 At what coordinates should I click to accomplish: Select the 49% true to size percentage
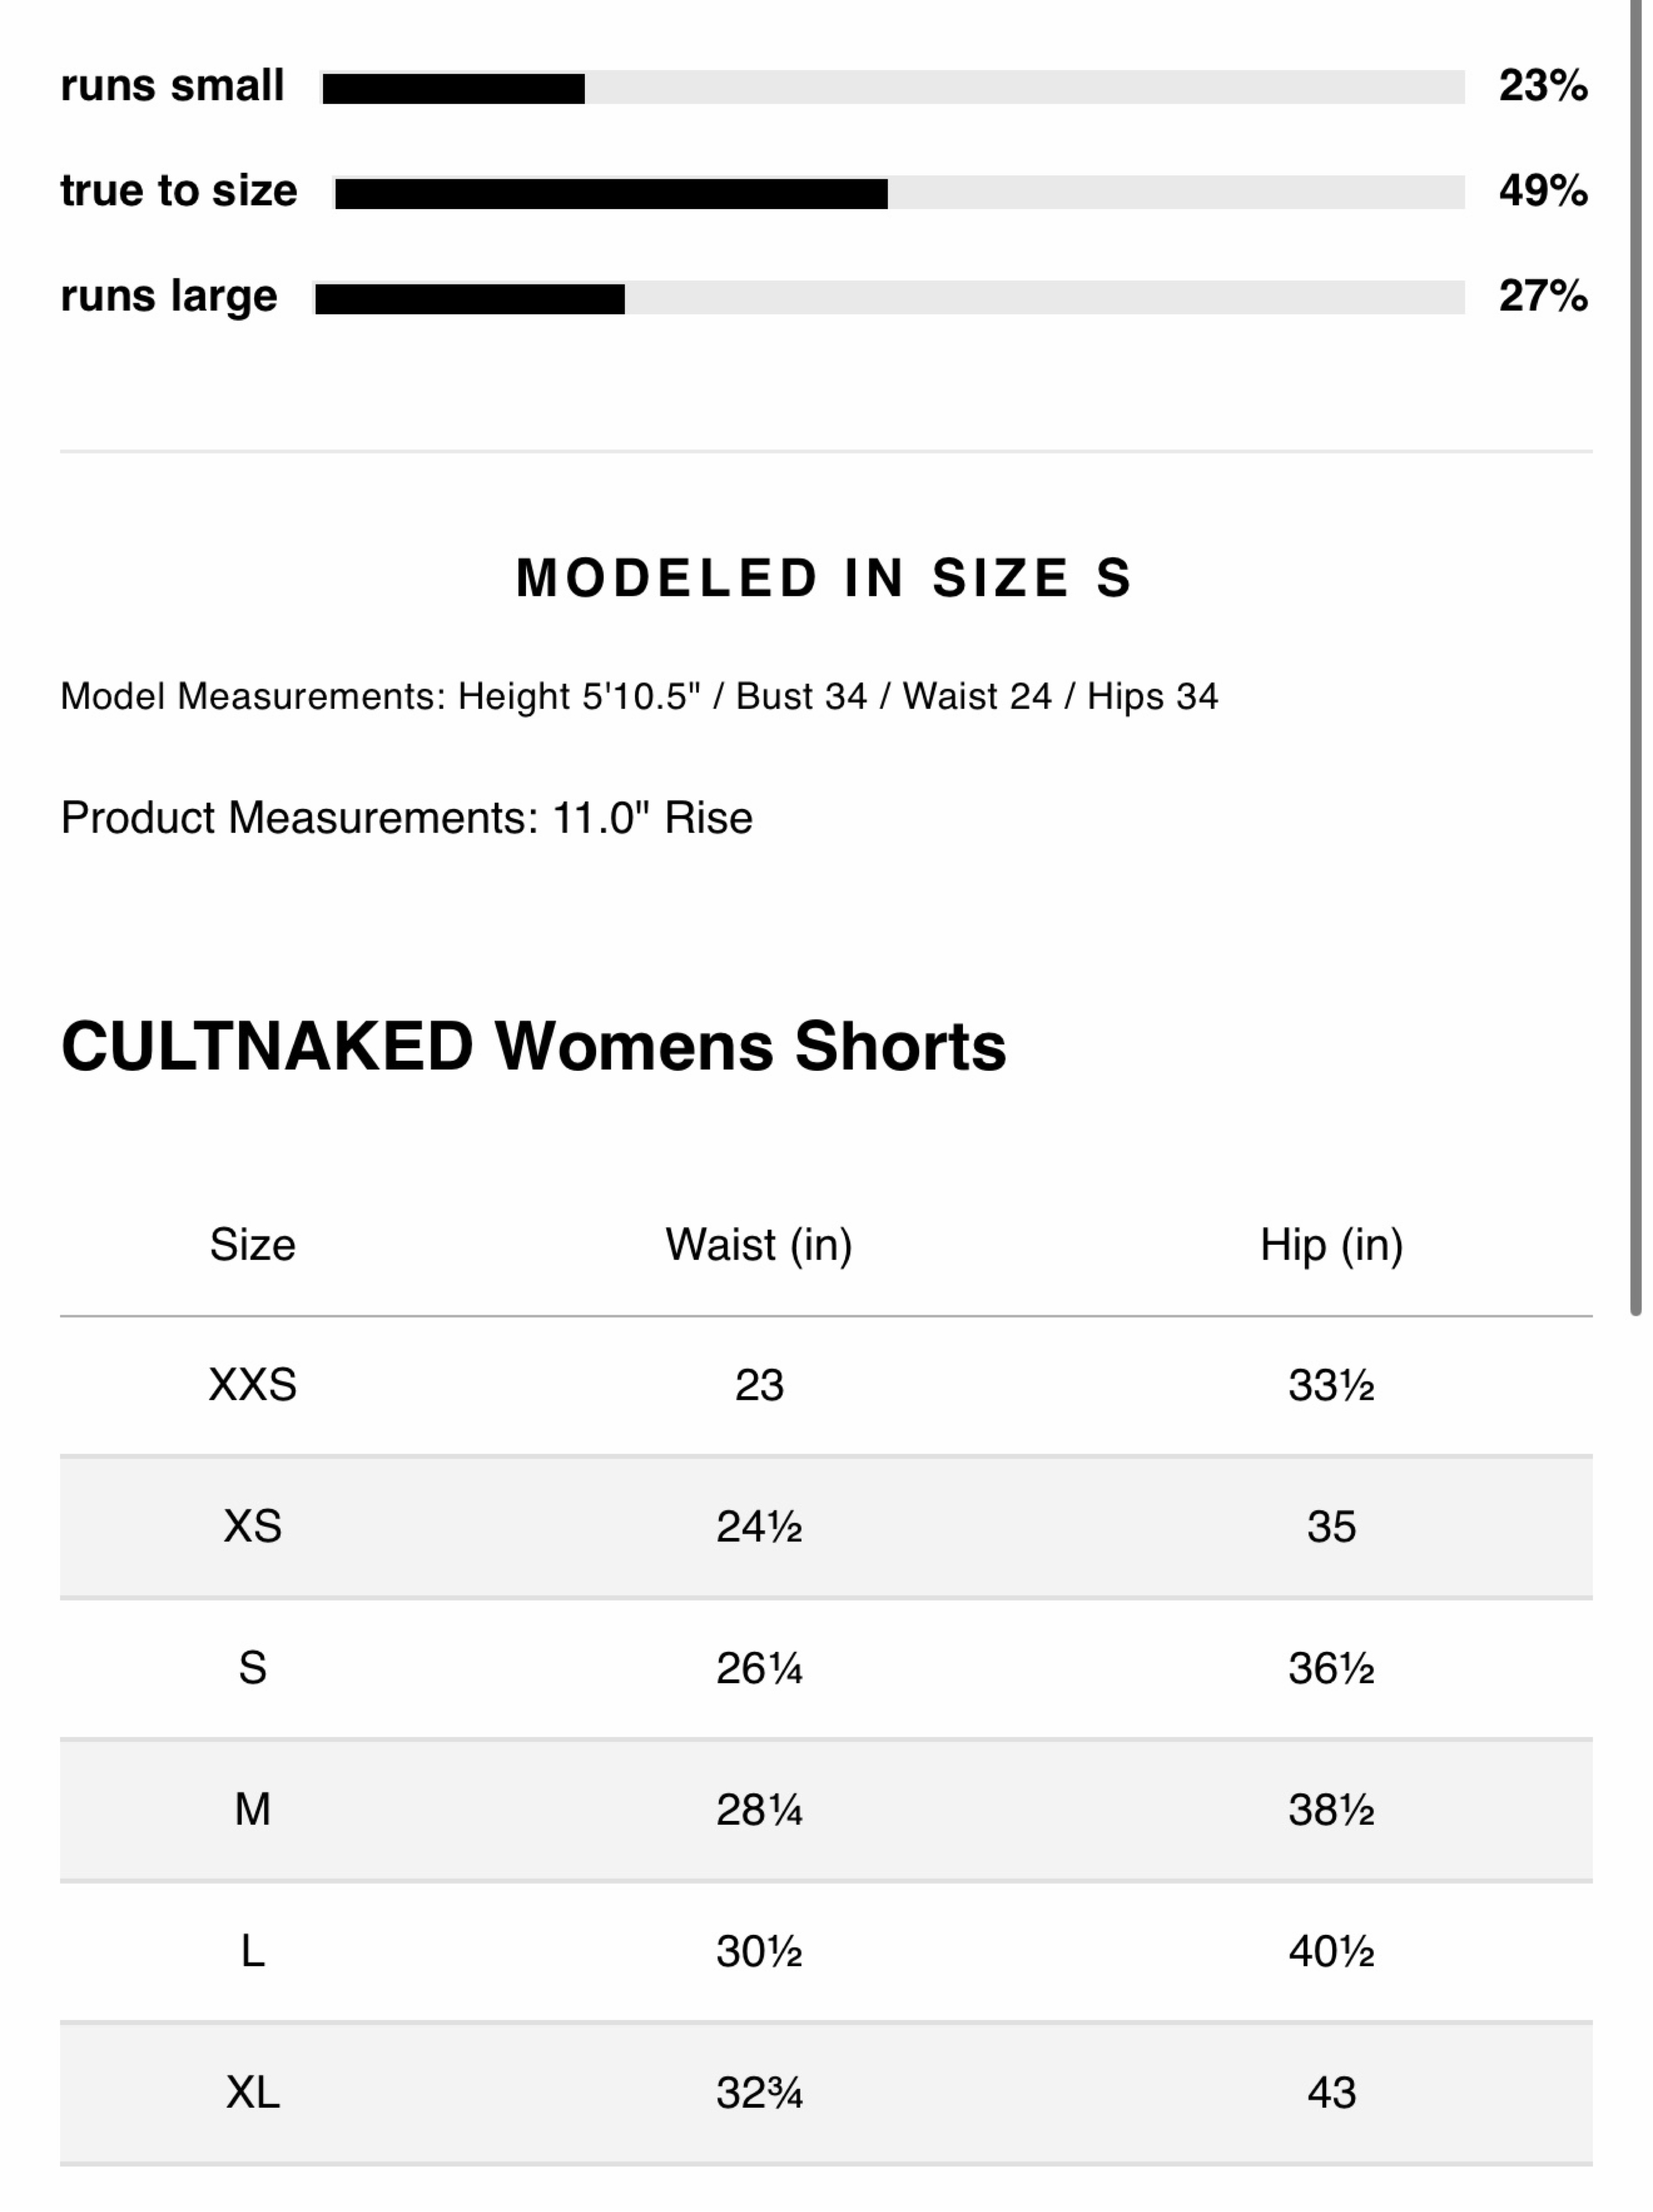click(1542, 191)
